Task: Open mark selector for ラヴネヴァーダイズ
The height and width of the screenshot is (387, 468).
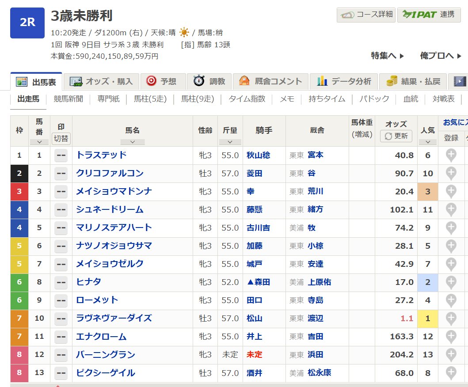Action: click(61, 319)
